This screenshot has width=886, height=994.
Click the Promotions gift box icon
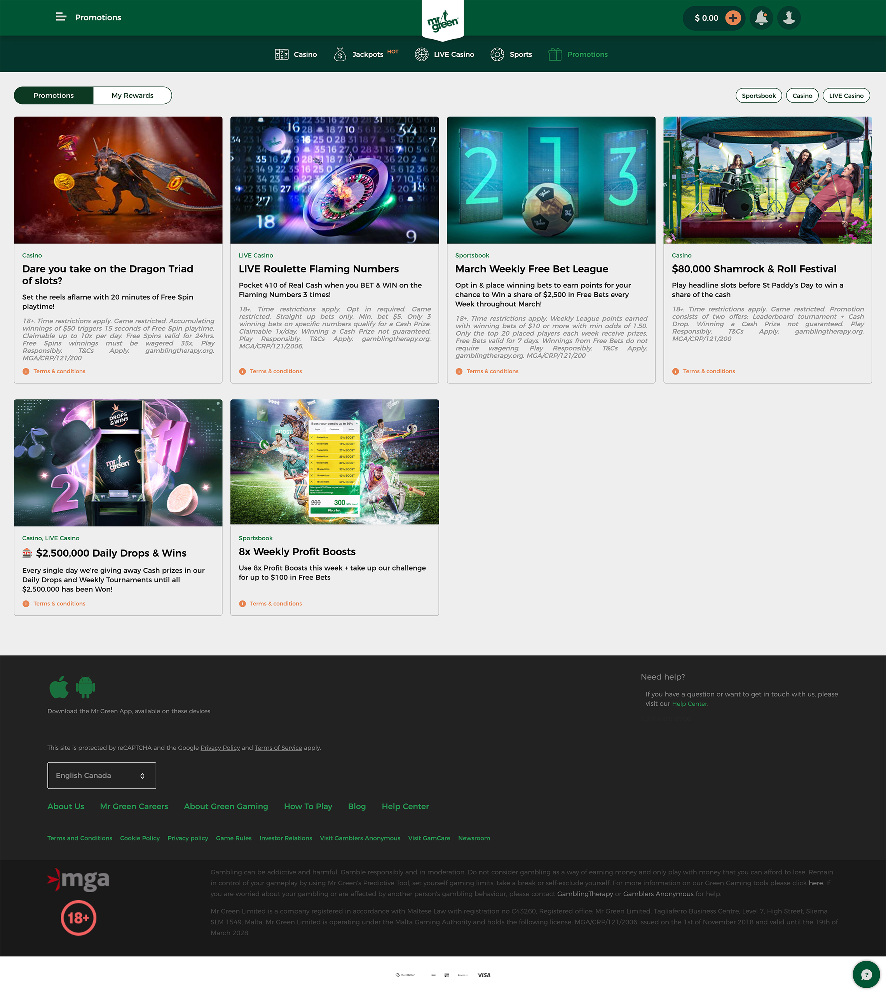point(555,54)
